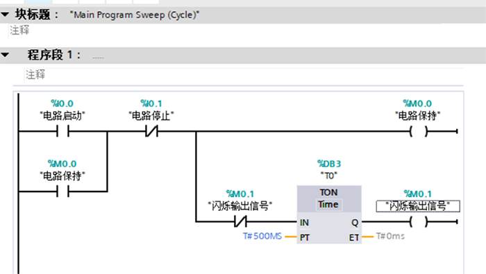The width and height of the screenshot is (486, 274).
Task: Click the PT input pin of timer
Action: (x=305, y=237)
